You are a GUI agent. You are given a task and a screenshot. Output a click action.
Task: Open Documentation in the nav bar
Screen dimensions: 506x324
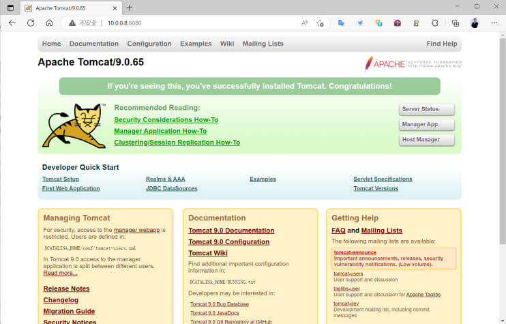(94, 44)
